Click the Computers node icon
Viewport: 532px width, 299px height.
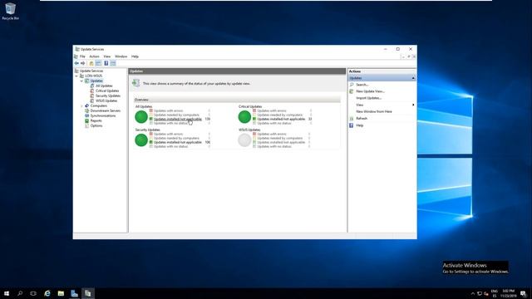(86, 105)
